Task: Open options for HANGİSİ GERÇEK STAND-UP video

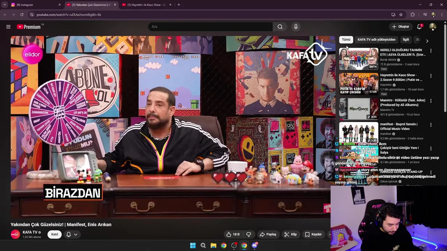Action: point(431,173)
